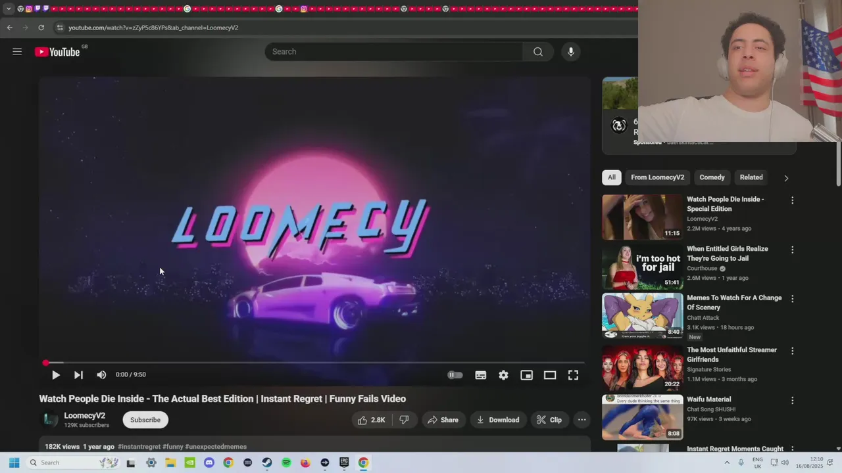Enable the miniplayer
Viewport: 842px width, 473px height.
point(526,374)
